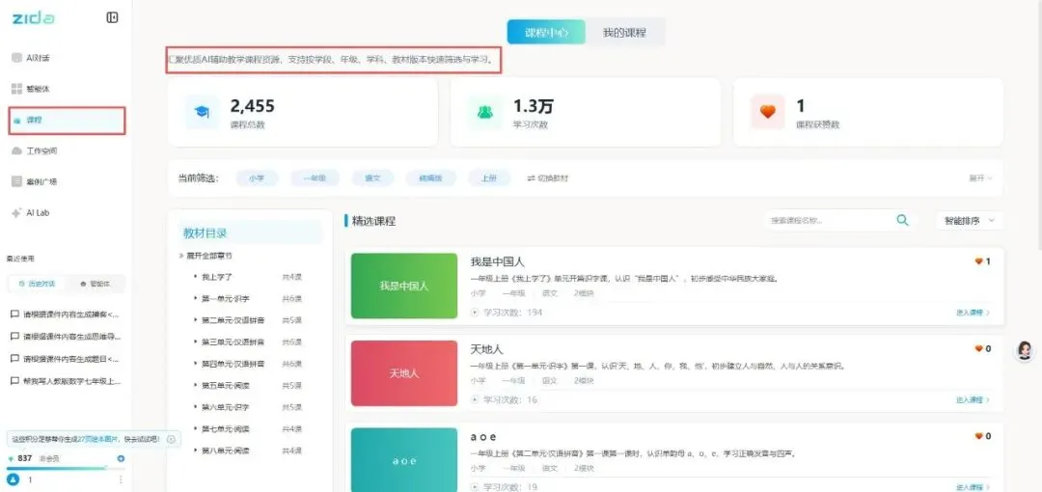Open the floating assistant avatar
Viewport: 1042px width, 492px height.
click(x=1026, y=350)
